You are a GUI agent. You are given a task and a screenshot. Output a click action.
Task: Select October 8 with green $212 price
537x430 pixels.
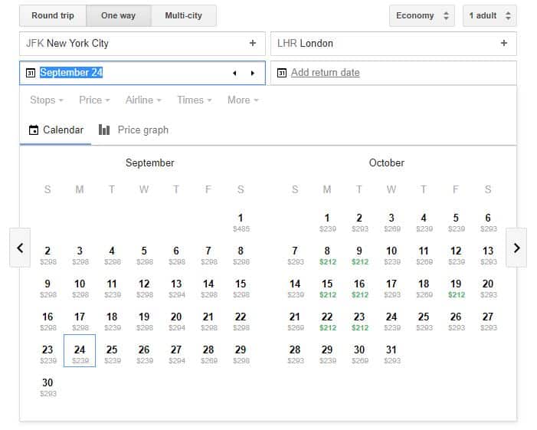tap(327, 255)
